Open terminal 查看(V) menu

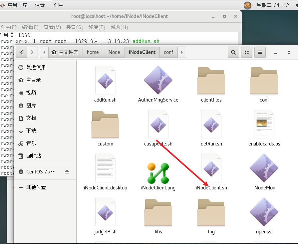coord(52,27)
